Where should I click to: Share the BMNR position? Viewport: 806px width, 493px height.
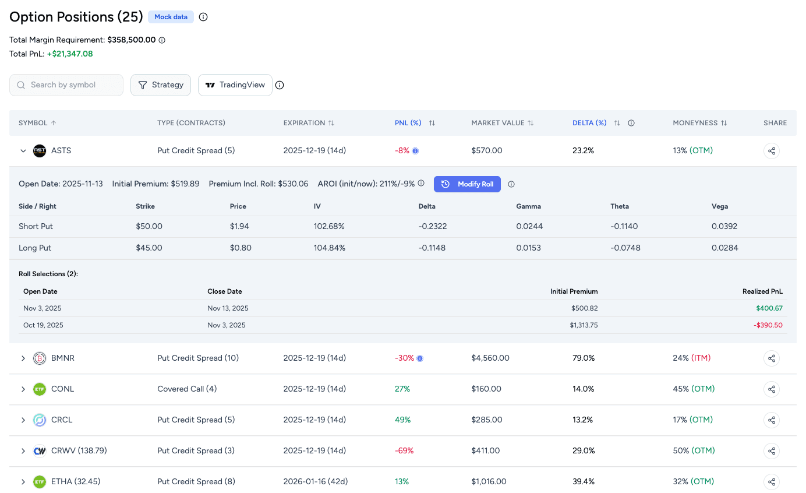point(771,358)
